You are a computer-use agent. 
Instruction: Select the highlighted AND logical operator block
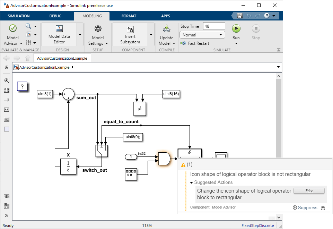point(164,159)
